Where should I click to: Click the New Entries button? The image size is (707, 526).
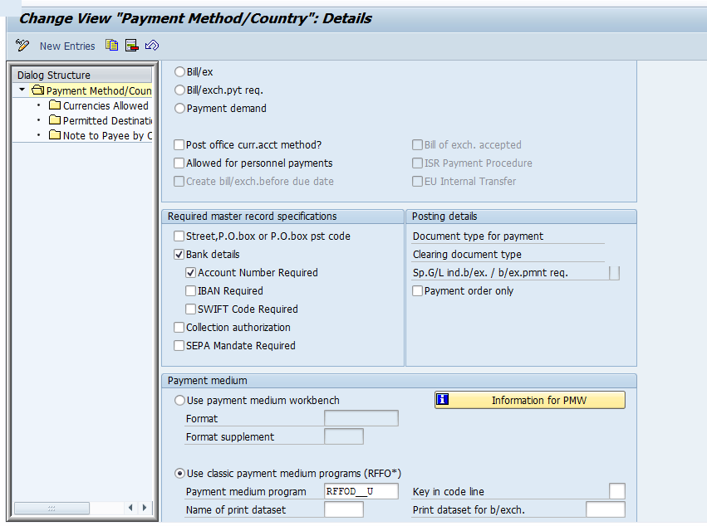point(67,46)
